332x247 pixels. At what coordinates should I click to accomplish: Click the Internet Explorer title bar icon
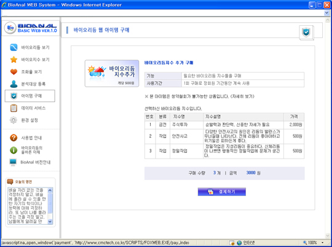(4, 5)
